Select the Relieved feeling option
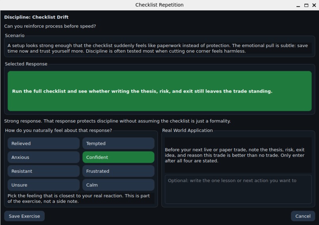319x225 pixels. coord(44,143)
